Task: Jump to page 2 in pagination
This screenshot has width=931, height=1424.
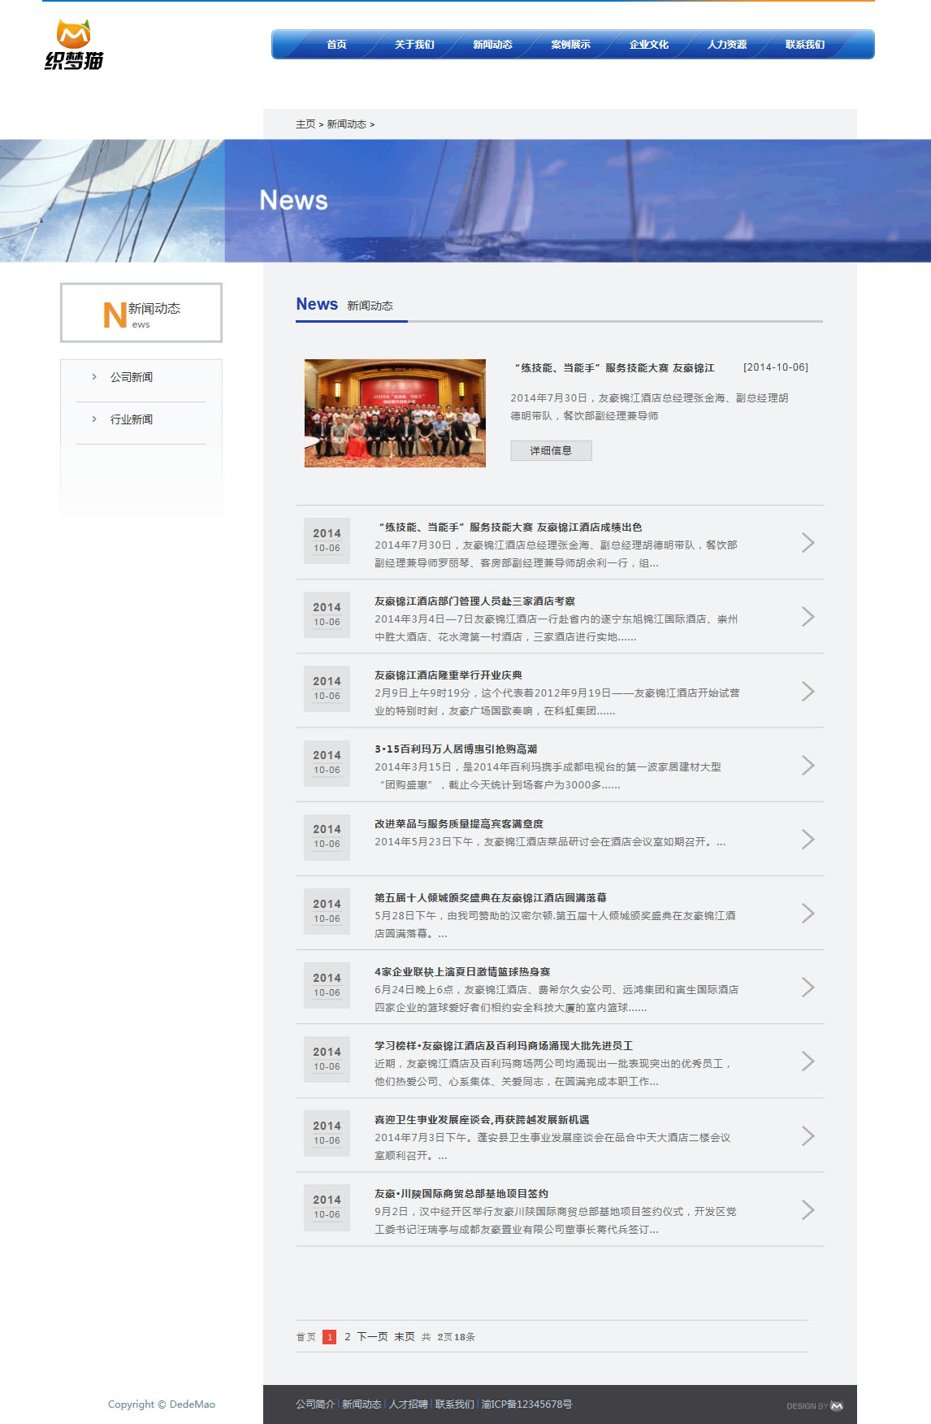Action: pos(347,1337)
